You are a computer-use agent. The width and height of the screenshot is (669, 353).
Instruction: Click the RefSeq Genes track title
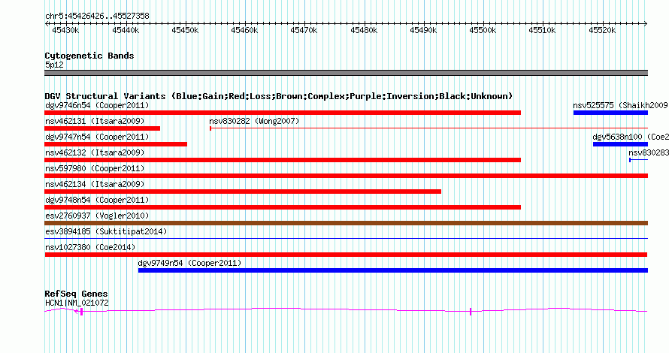[76, 294]
